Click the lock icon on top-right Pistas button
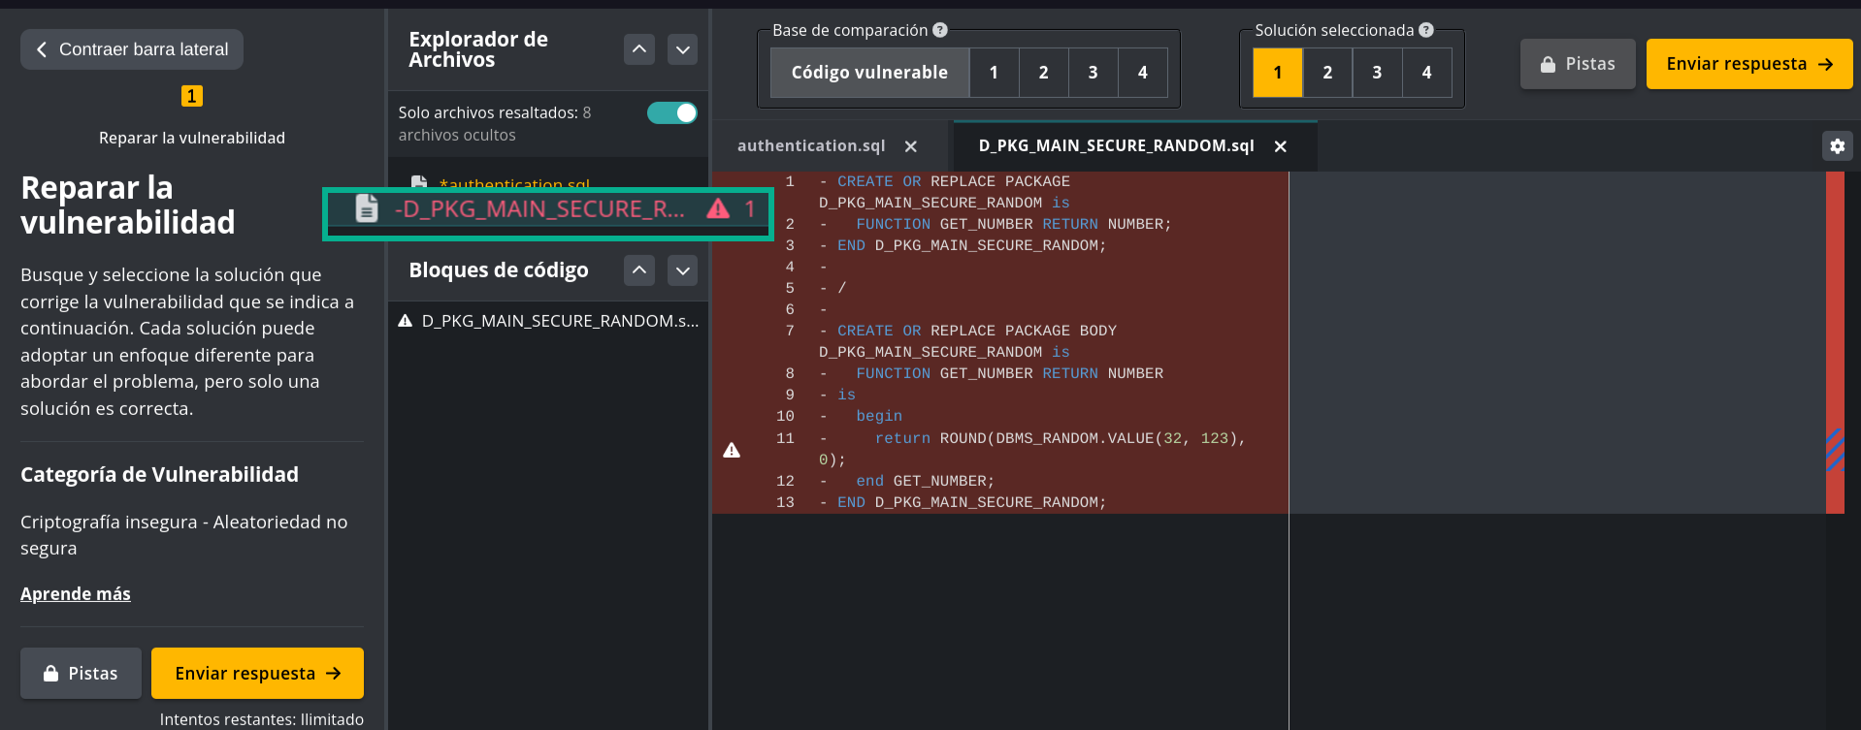The height and width of the screenshot is (730, 1861). click(x=1549, y=64)
